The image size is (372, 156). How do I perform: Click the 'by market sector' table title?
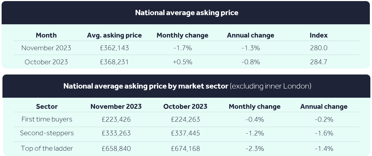[x=187, y=86]
